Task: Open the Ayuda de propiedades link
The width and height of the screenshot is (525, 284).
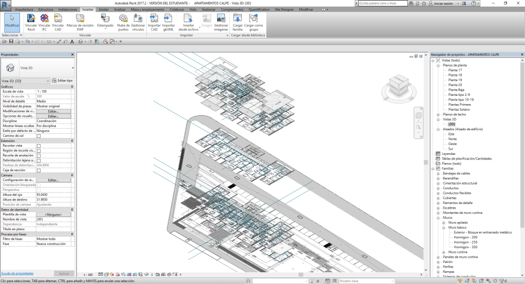Action: pyautogui.click(x=17, y=273)
